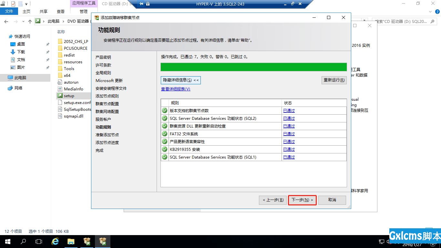Open the quick access toolbar dropdown arrow
The image size is (441, 248).
(x=26, y=4)
